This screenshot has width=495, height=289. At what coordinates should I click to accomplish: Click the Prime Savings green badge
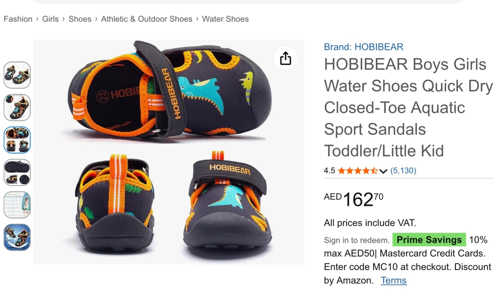[x=429, y=240]
